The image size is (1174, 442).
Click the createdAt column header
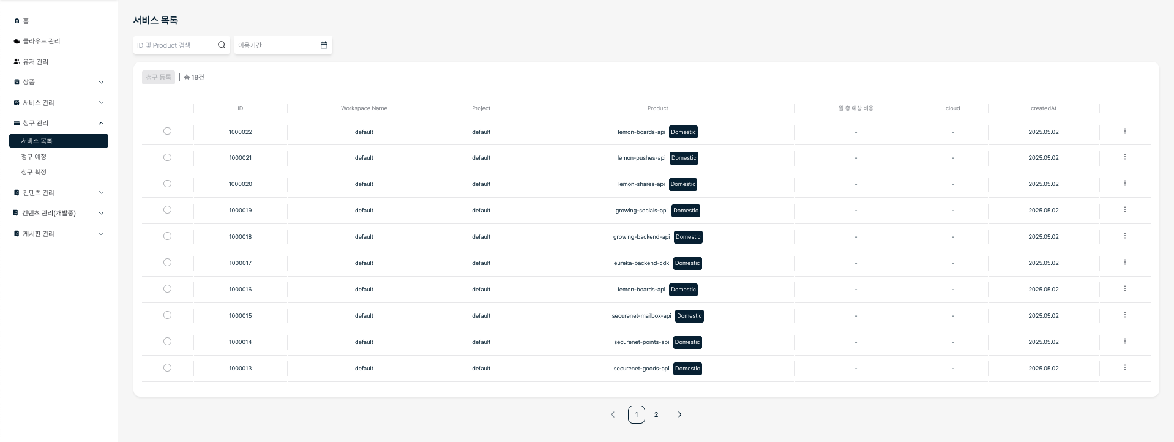pyautogui.click(x=1044, y=108)
